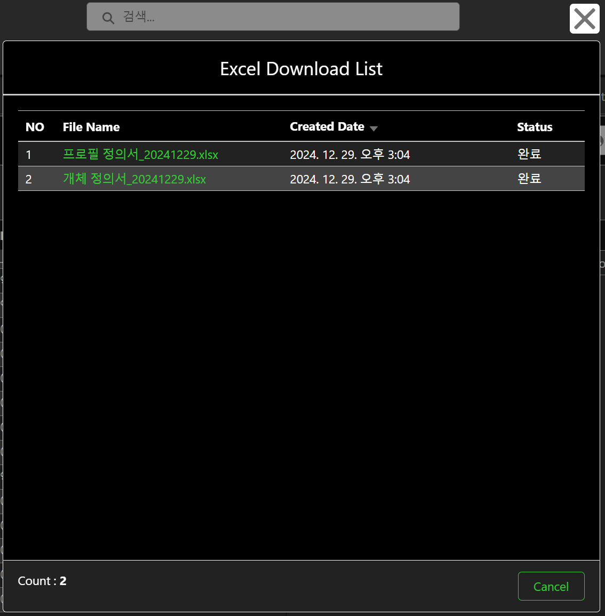Click the Excel Download List title
This screenshot has height=616, width=605.
pos(301,69)
